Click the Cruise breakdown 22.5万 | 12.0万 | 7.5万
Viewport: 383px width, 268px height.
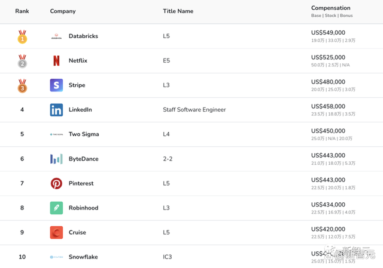pos(333,237)
